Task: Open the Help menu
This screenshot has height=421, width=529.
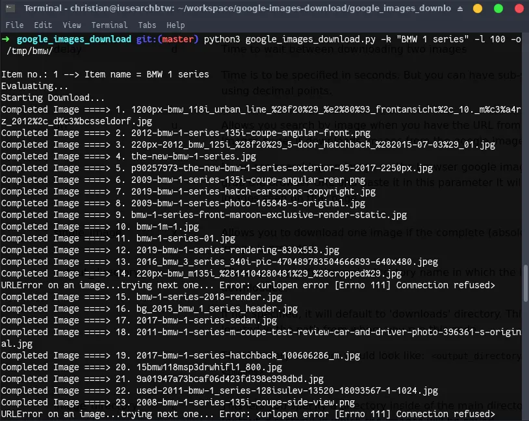Action: pyautogui.click(x=175, y=25)
